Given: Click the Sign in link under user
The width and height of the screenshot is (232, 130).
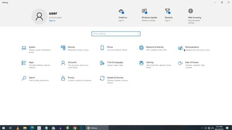Looking at the screenshot, I should pos(52,21).
